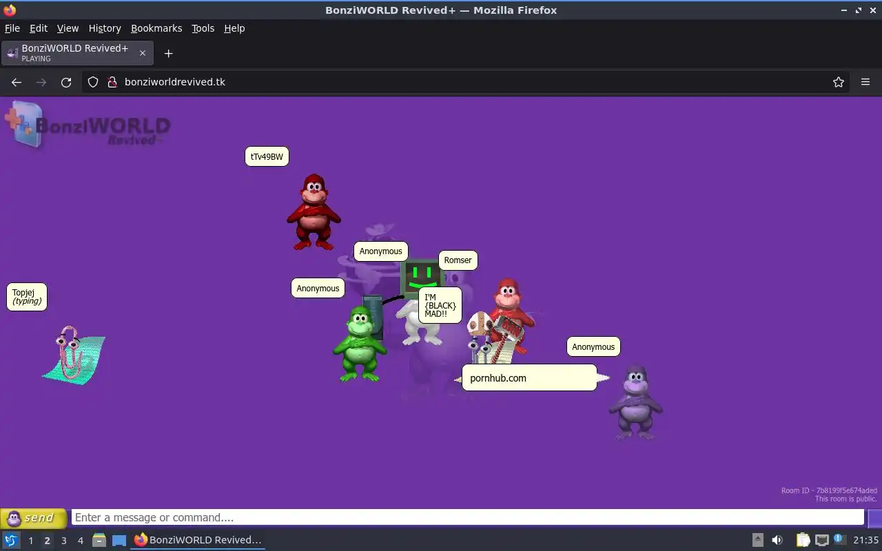Reload the BonziWORLD page
The width and height of the screenshot is (882, 551).
coord(66,82)
